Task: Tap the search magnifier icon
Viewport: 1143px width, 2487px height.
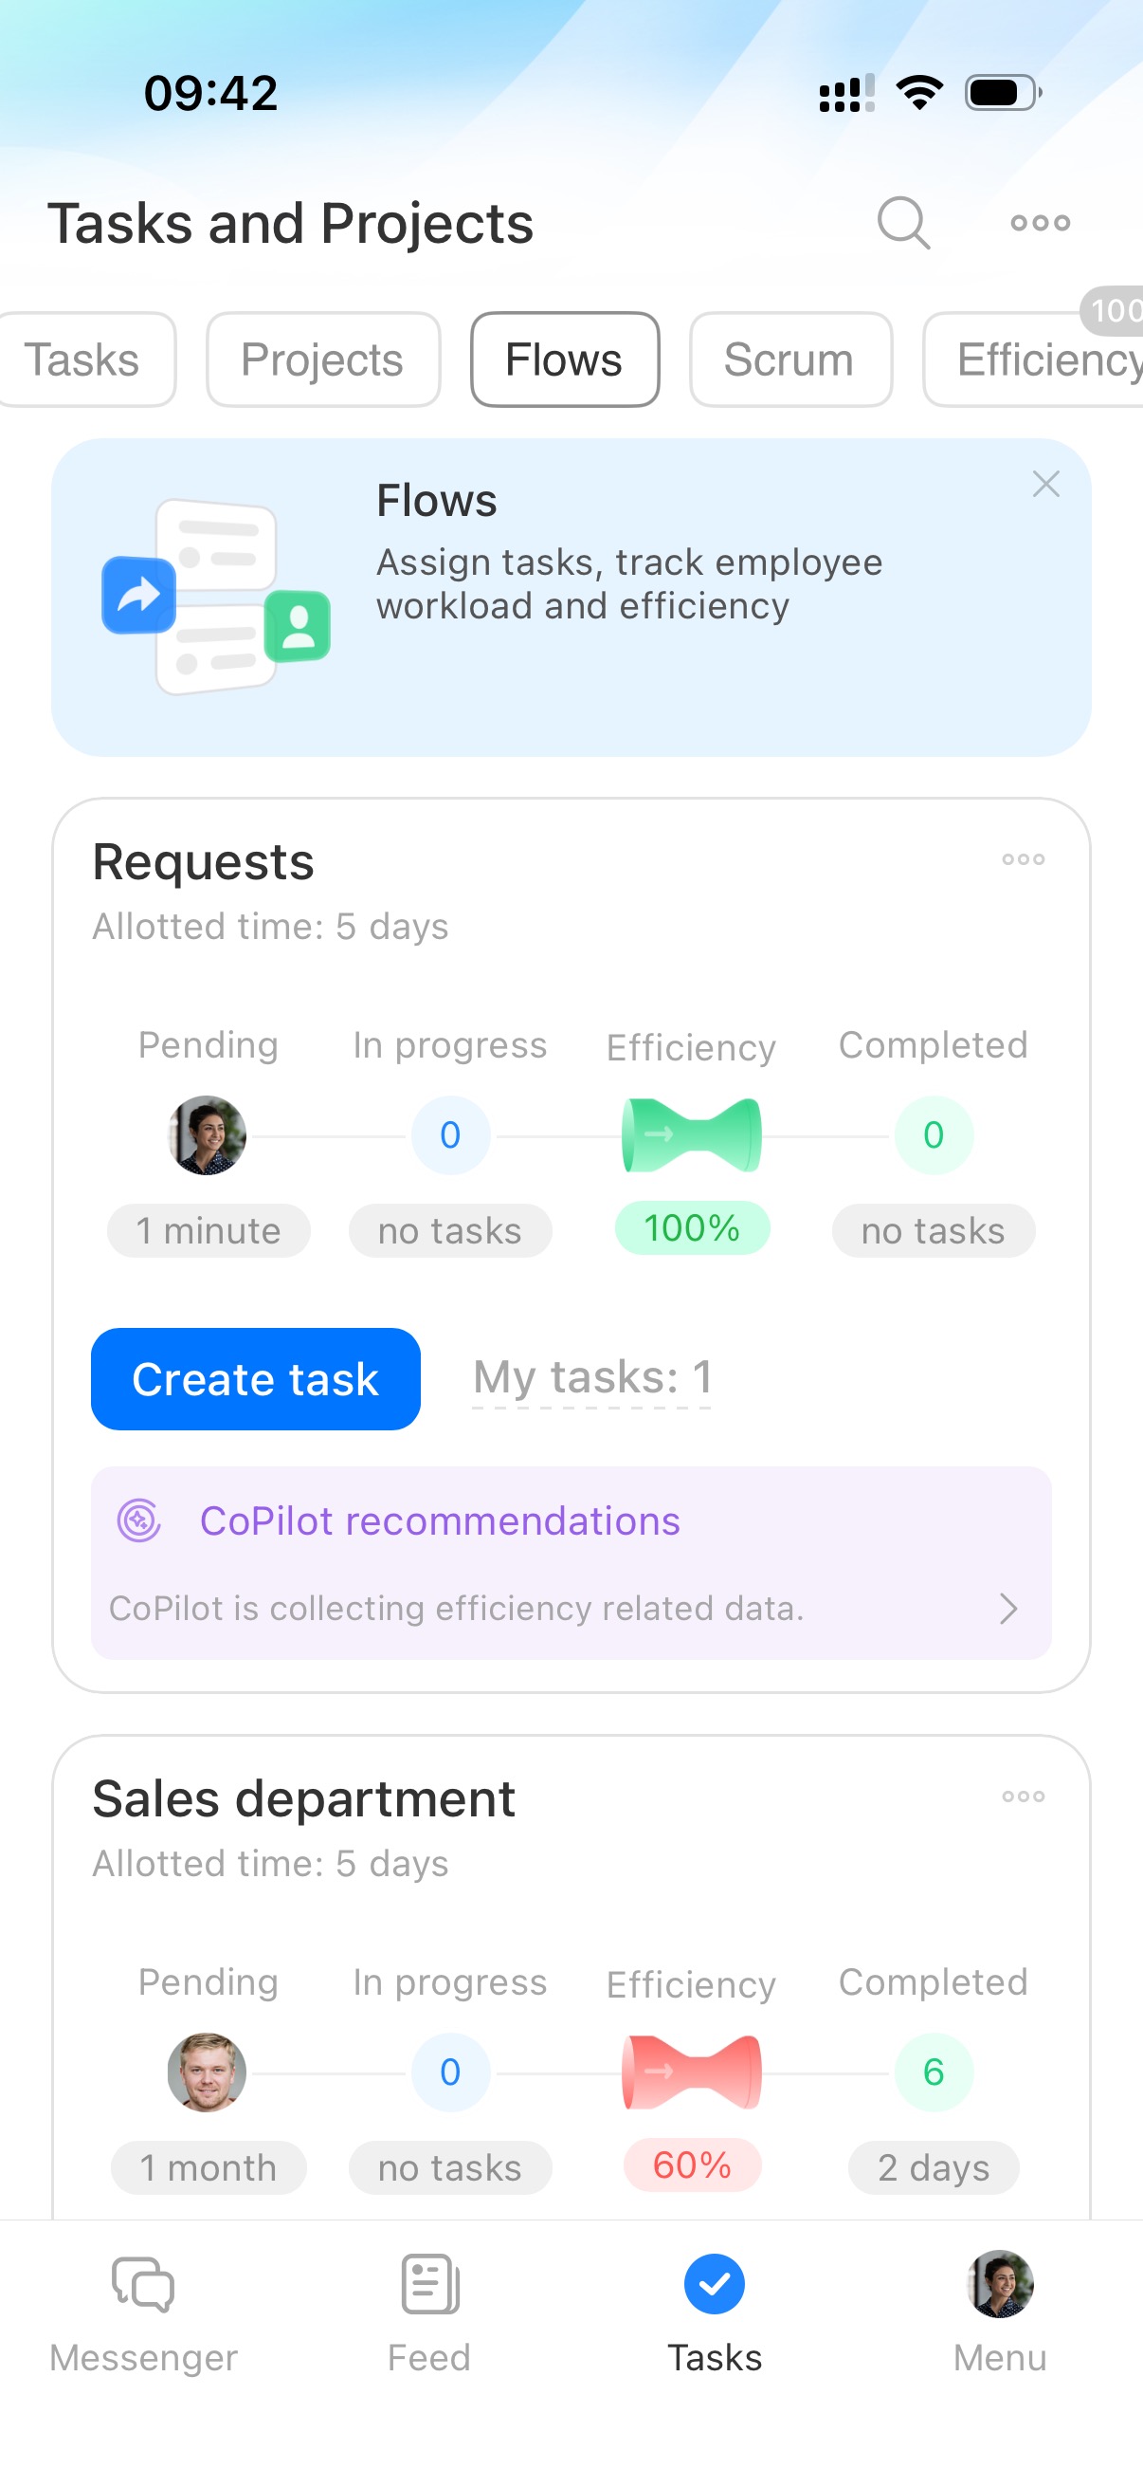Action: pyautogui.click(x=903, y=223)
